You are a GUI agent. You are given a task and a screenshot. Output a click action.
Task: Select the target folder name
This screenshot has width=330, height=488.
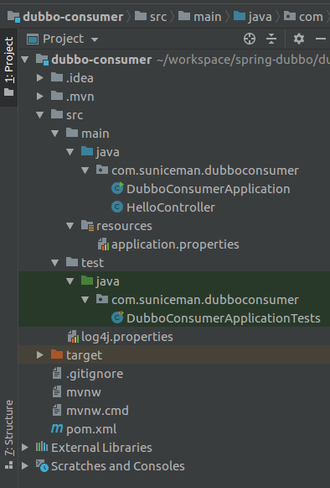coord(84,355)
